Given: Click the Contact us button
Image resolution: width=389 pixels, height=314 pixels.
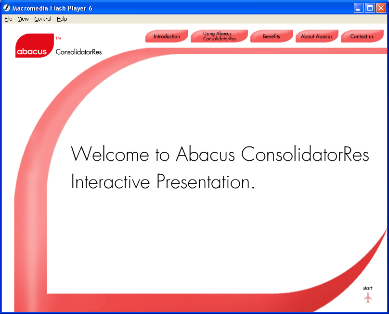Looking at the screenshot, I should coord(362,36).
